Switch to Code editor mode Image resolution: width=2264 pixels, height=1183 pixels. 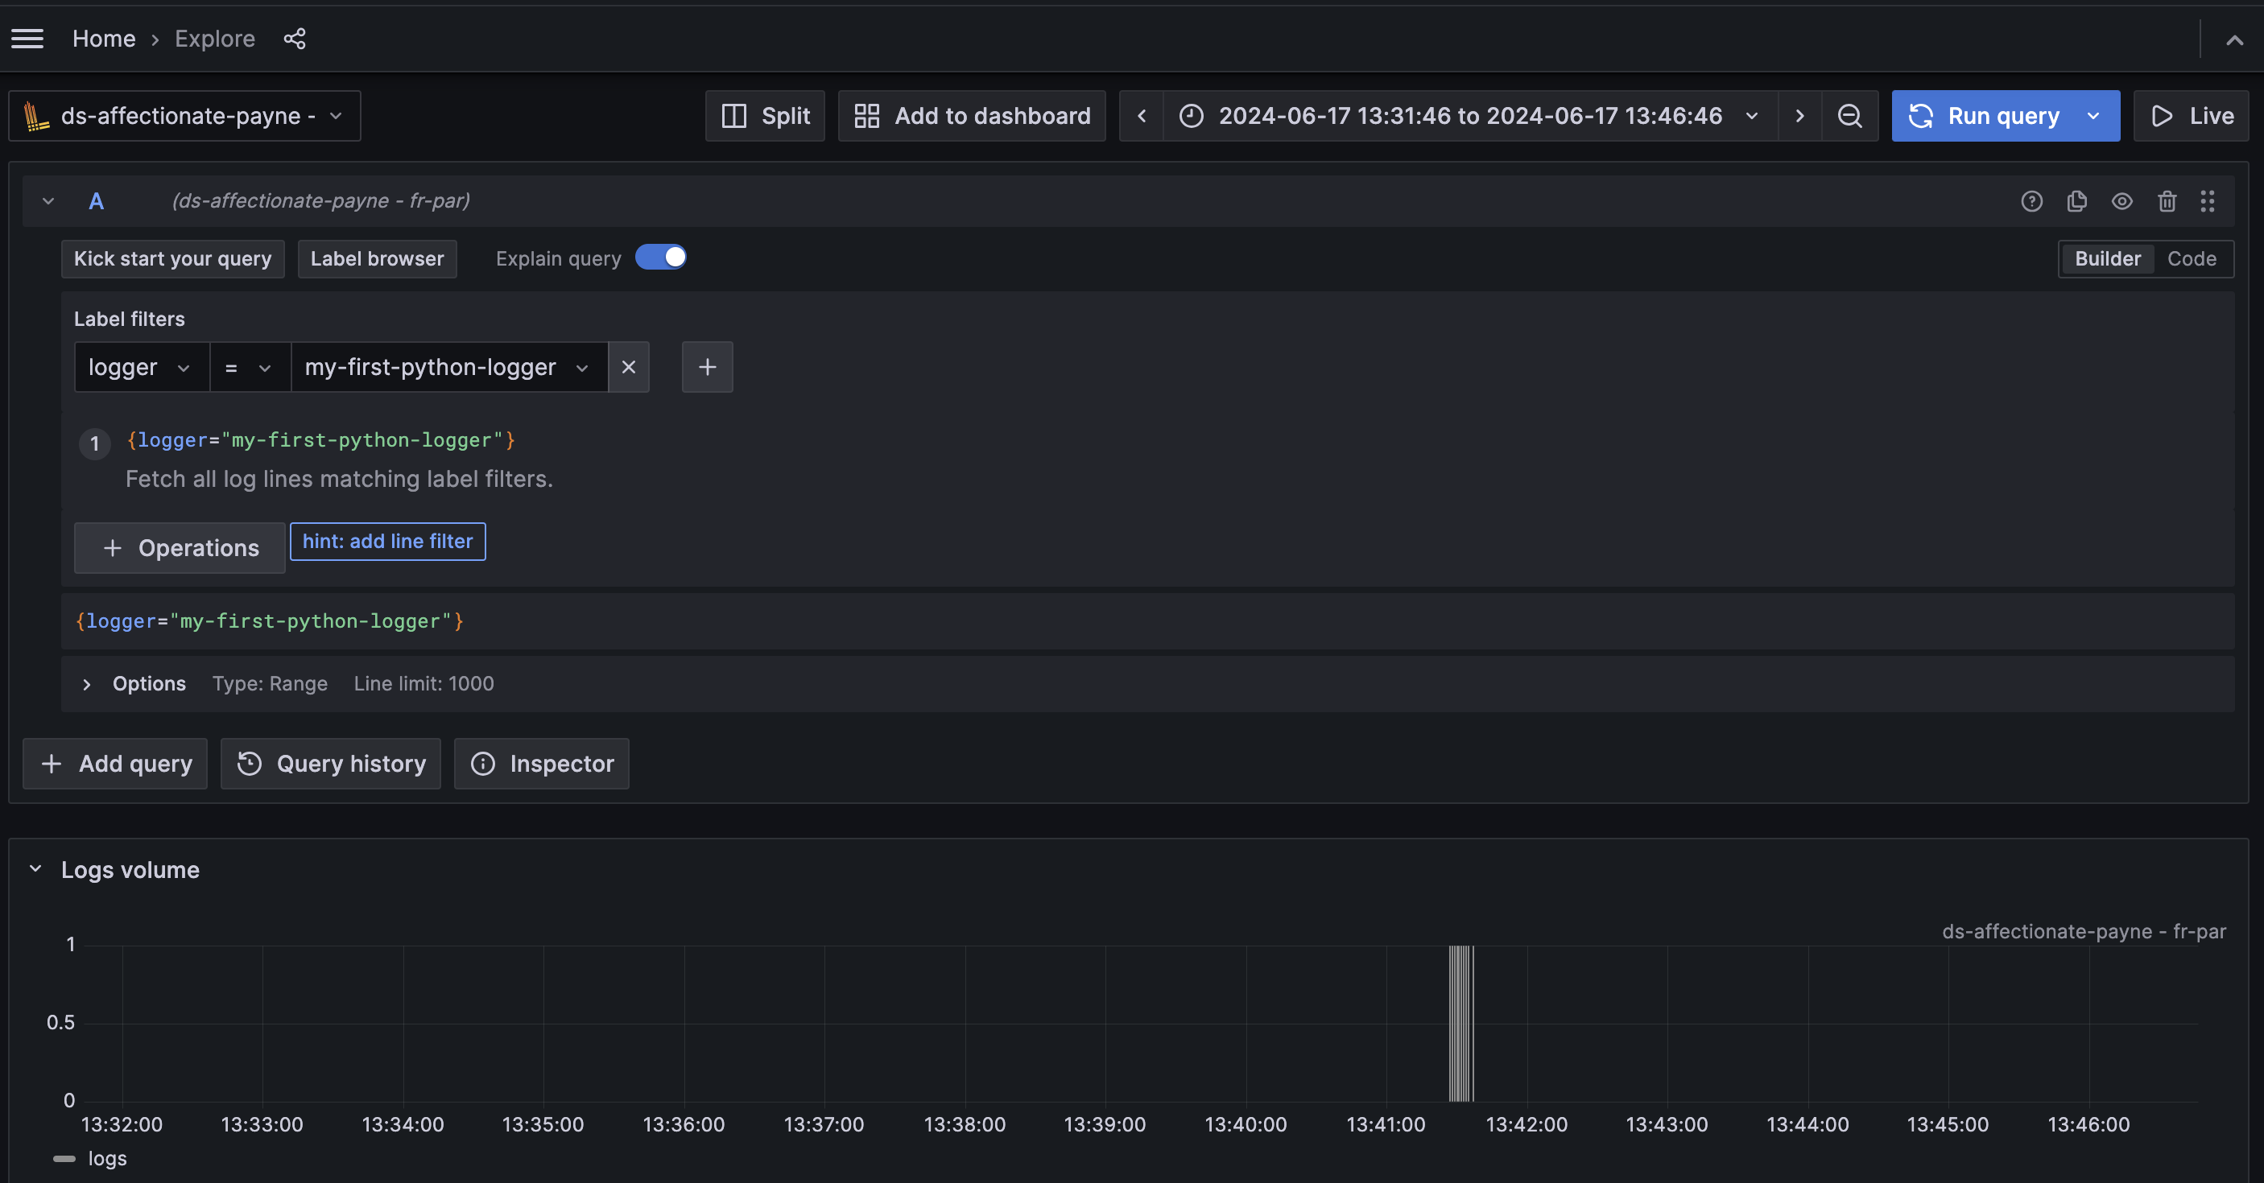pyautogui.click(x=2191, y=259)
